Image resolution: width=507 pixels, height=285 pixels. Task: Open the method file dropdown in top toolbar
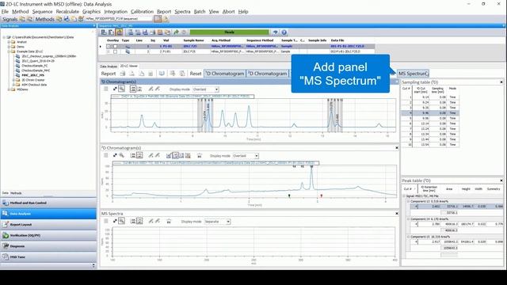[x=118, y=19]
